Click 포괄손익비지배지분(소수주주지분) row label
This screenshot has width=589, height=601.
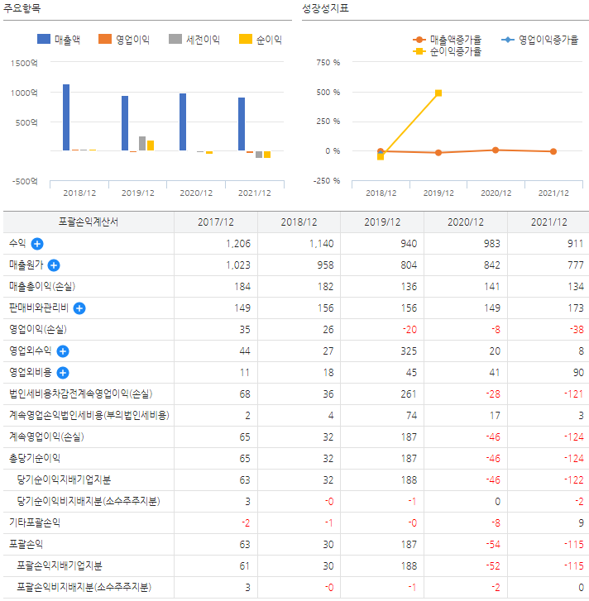84,587
